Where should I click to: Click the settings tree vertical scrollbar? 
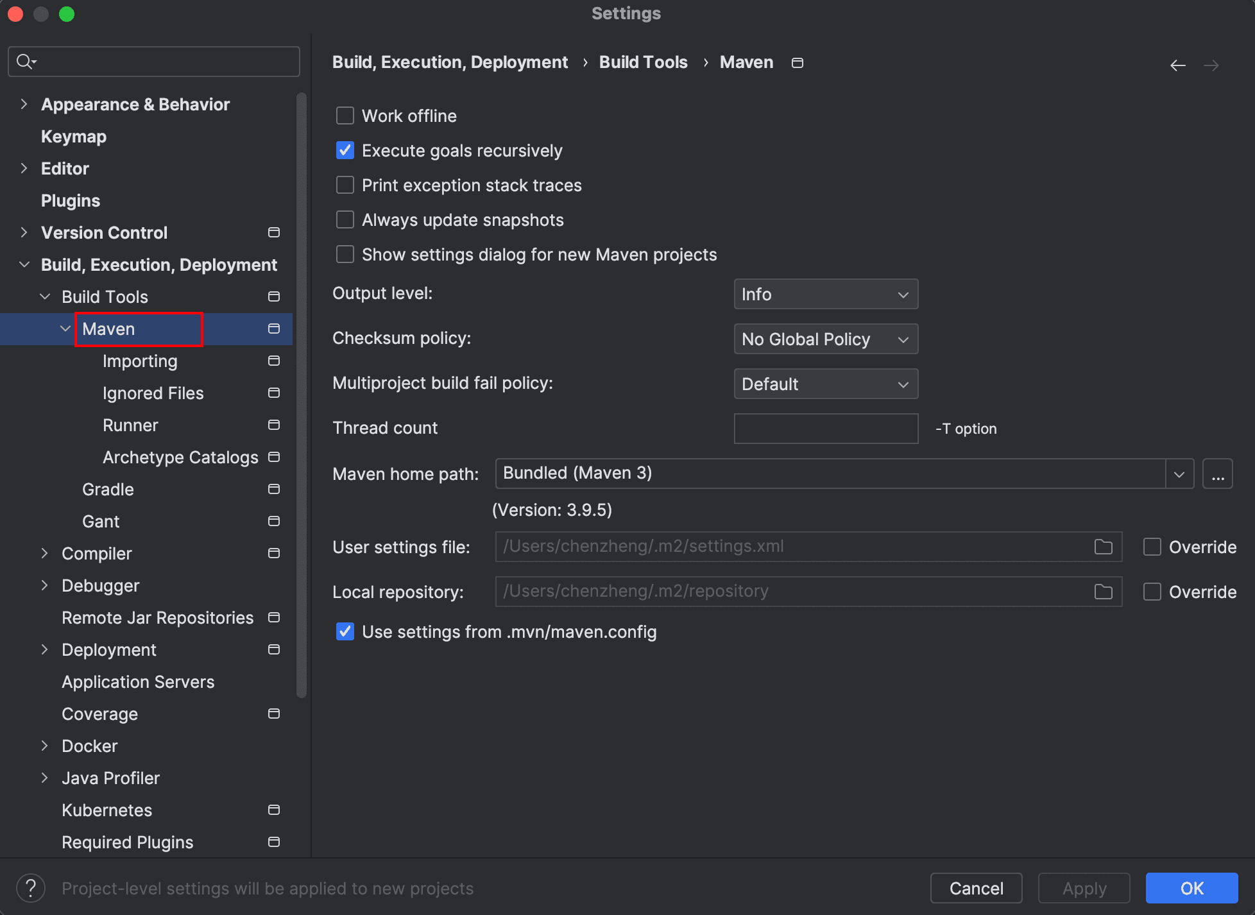point(302,395)
